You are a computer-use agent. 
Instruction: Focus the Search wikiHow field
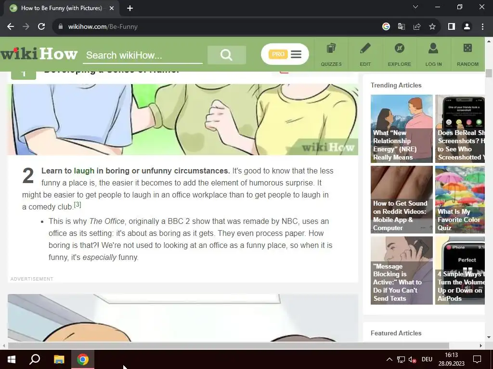click(143, 55)
